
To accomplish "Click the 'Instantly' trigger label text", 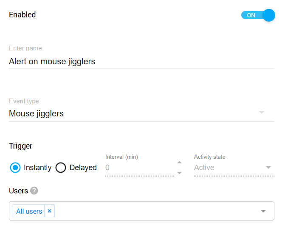I will point(37,168).
